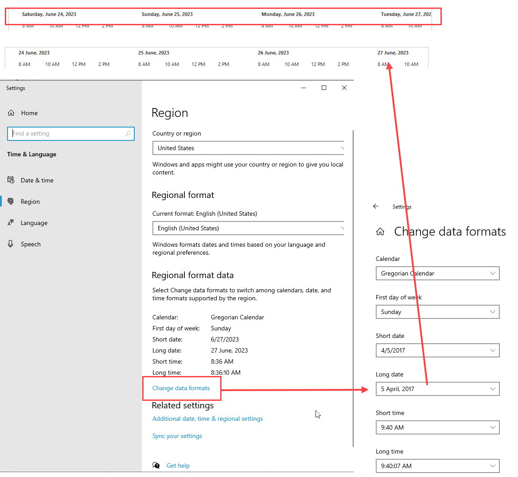Click the Short date value 6/27/2023
The height and width of the screenshot is (477, 518).
tap(225, 339)
